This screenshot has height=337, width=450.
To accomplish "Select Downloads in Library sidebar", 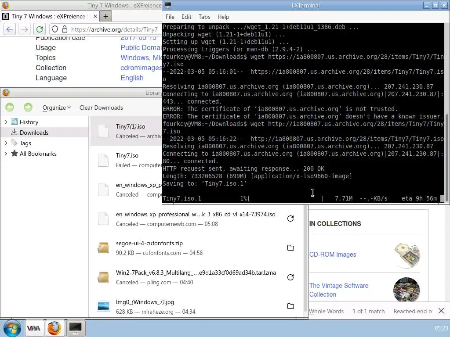I will coord(44,133).
